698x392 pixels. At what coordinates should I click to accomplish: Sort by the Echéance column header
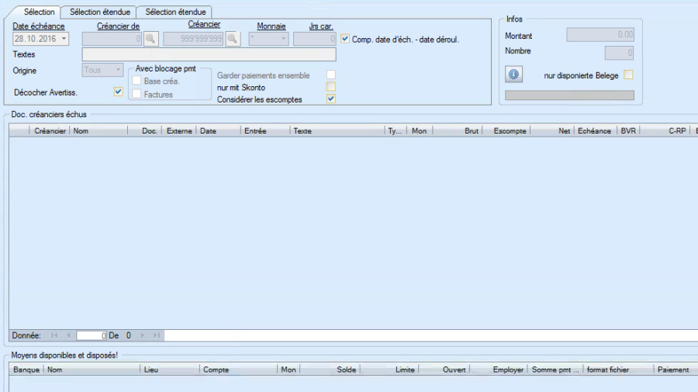[594, 131]
